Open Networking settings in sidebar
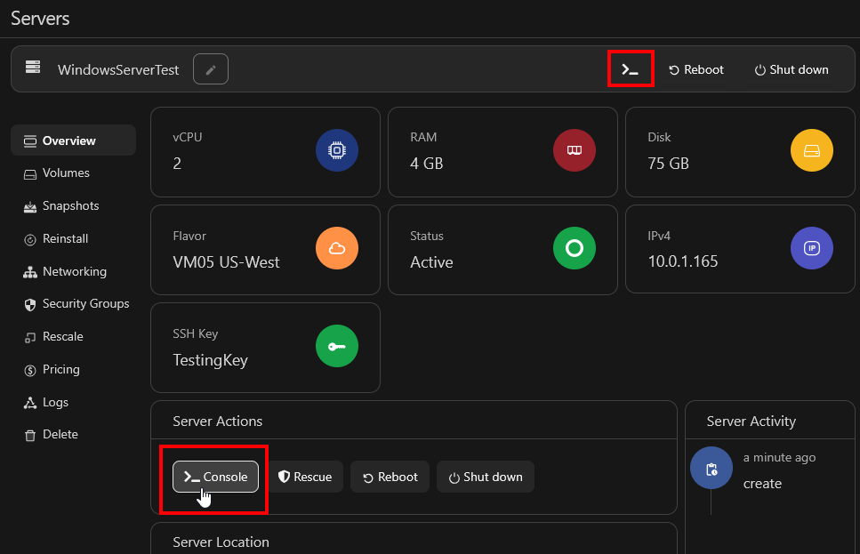Viewport: 860px width, 554px height. pyautogui.click(x=74, y=272)
